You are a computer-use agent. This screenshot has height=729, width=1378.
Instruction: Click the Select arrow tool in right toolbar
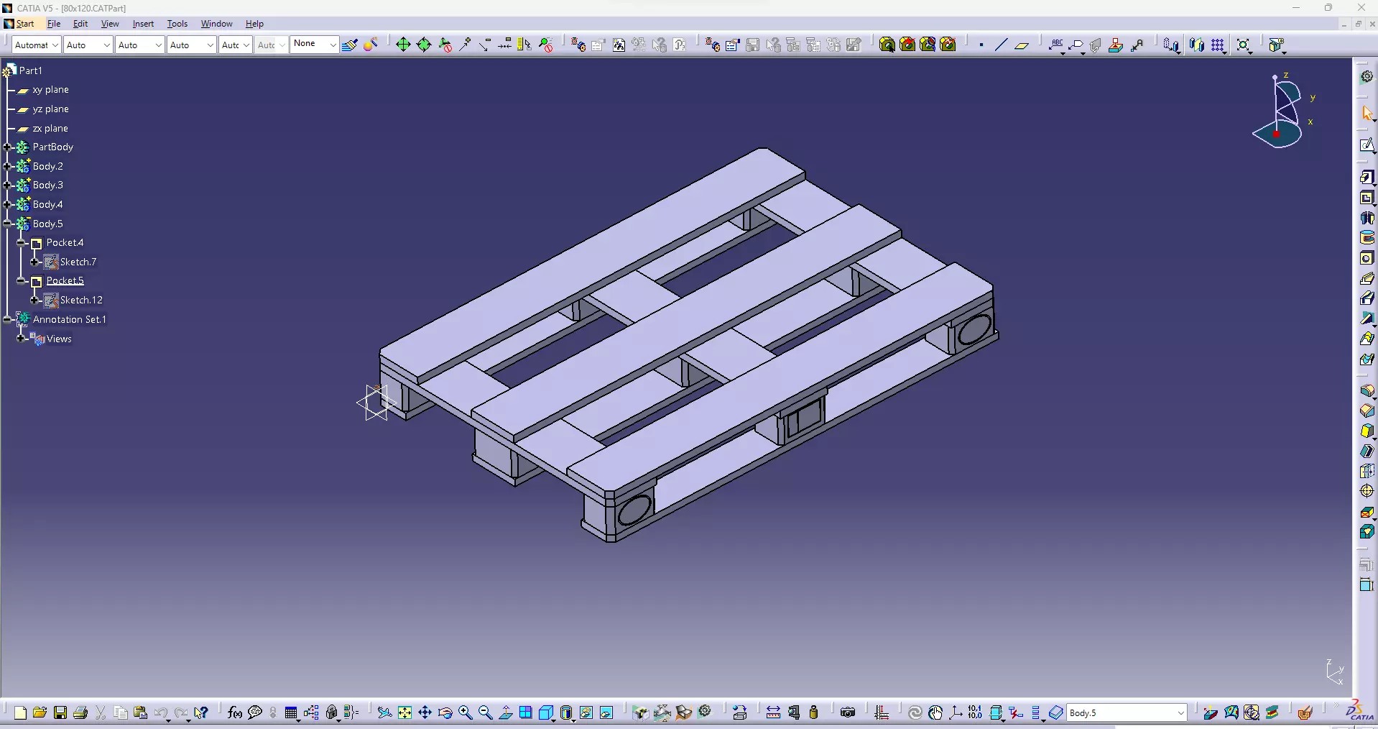pyautogui.click(x=1367, y=114)
